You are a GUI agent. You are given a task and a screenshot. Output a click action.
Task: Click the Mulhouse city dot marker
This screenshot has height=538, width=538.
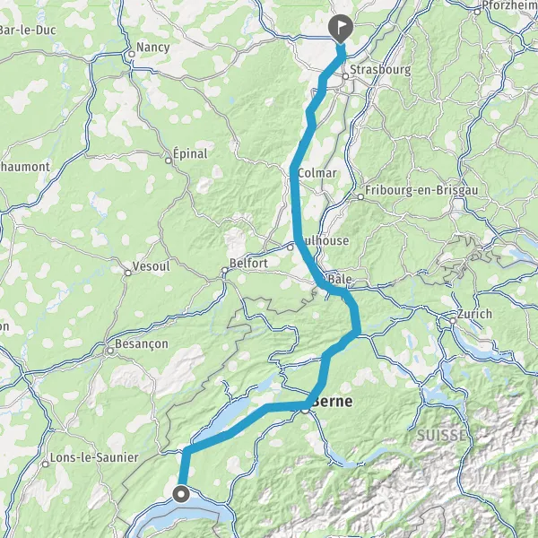(x=291, y=247)
